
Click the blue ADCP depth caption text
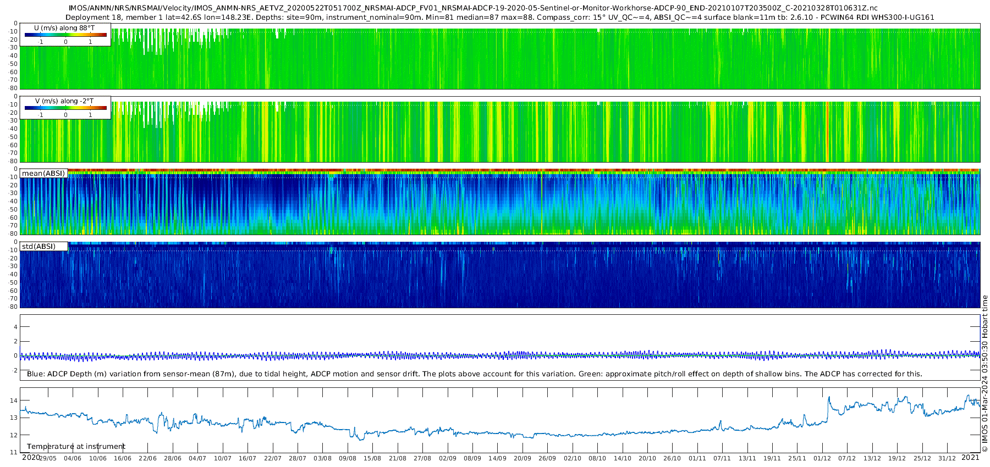coord(474,374)
